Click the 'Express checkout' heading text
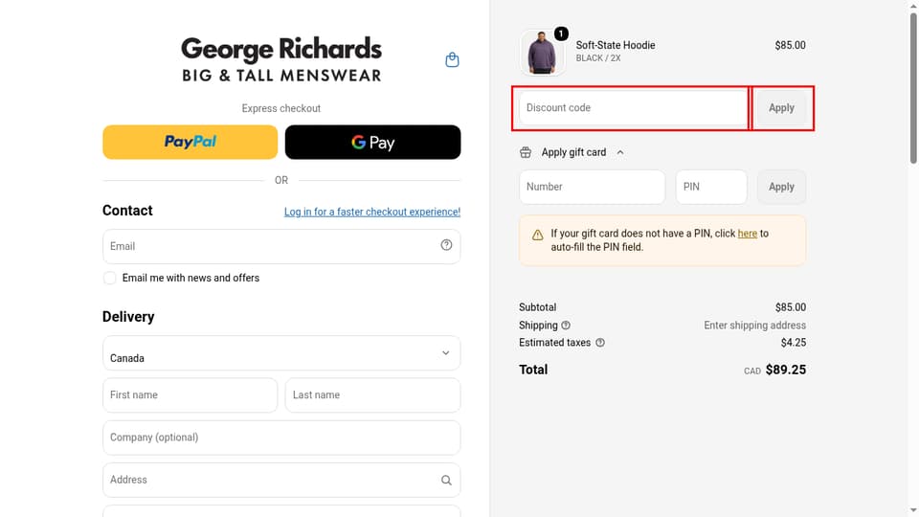Screen dimensions: 919x517 (281, 108)
